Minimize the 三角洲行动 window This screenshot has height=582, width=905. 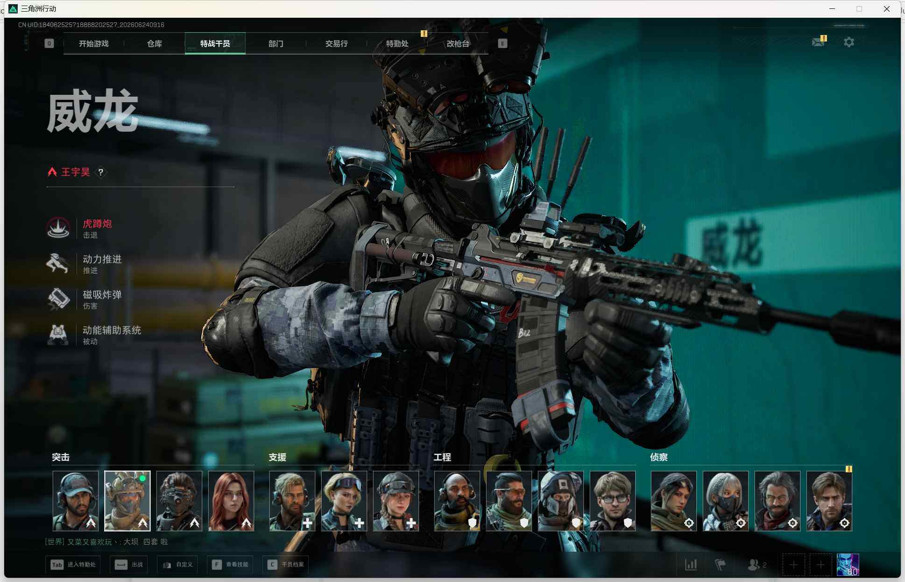coord(832,9)
